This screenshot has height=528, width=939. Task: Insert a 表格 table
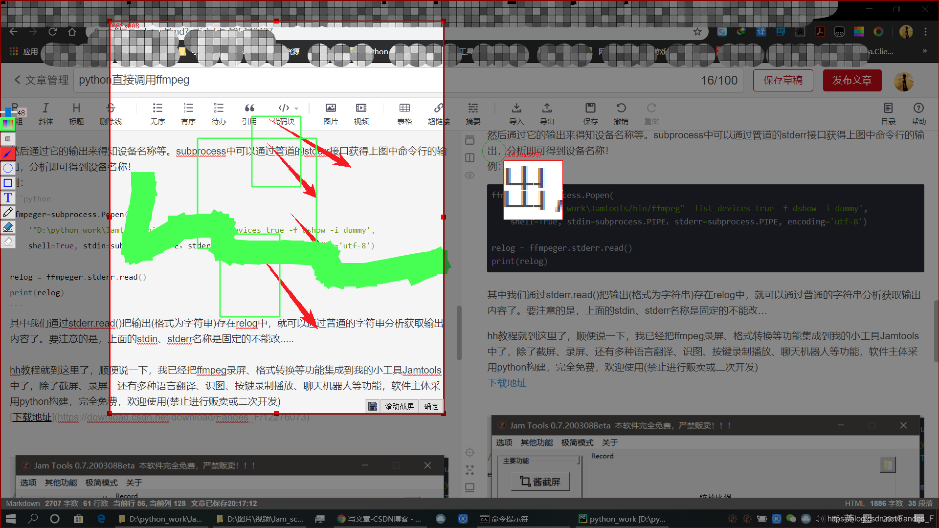pyautogui.click(x=404, y=113)
